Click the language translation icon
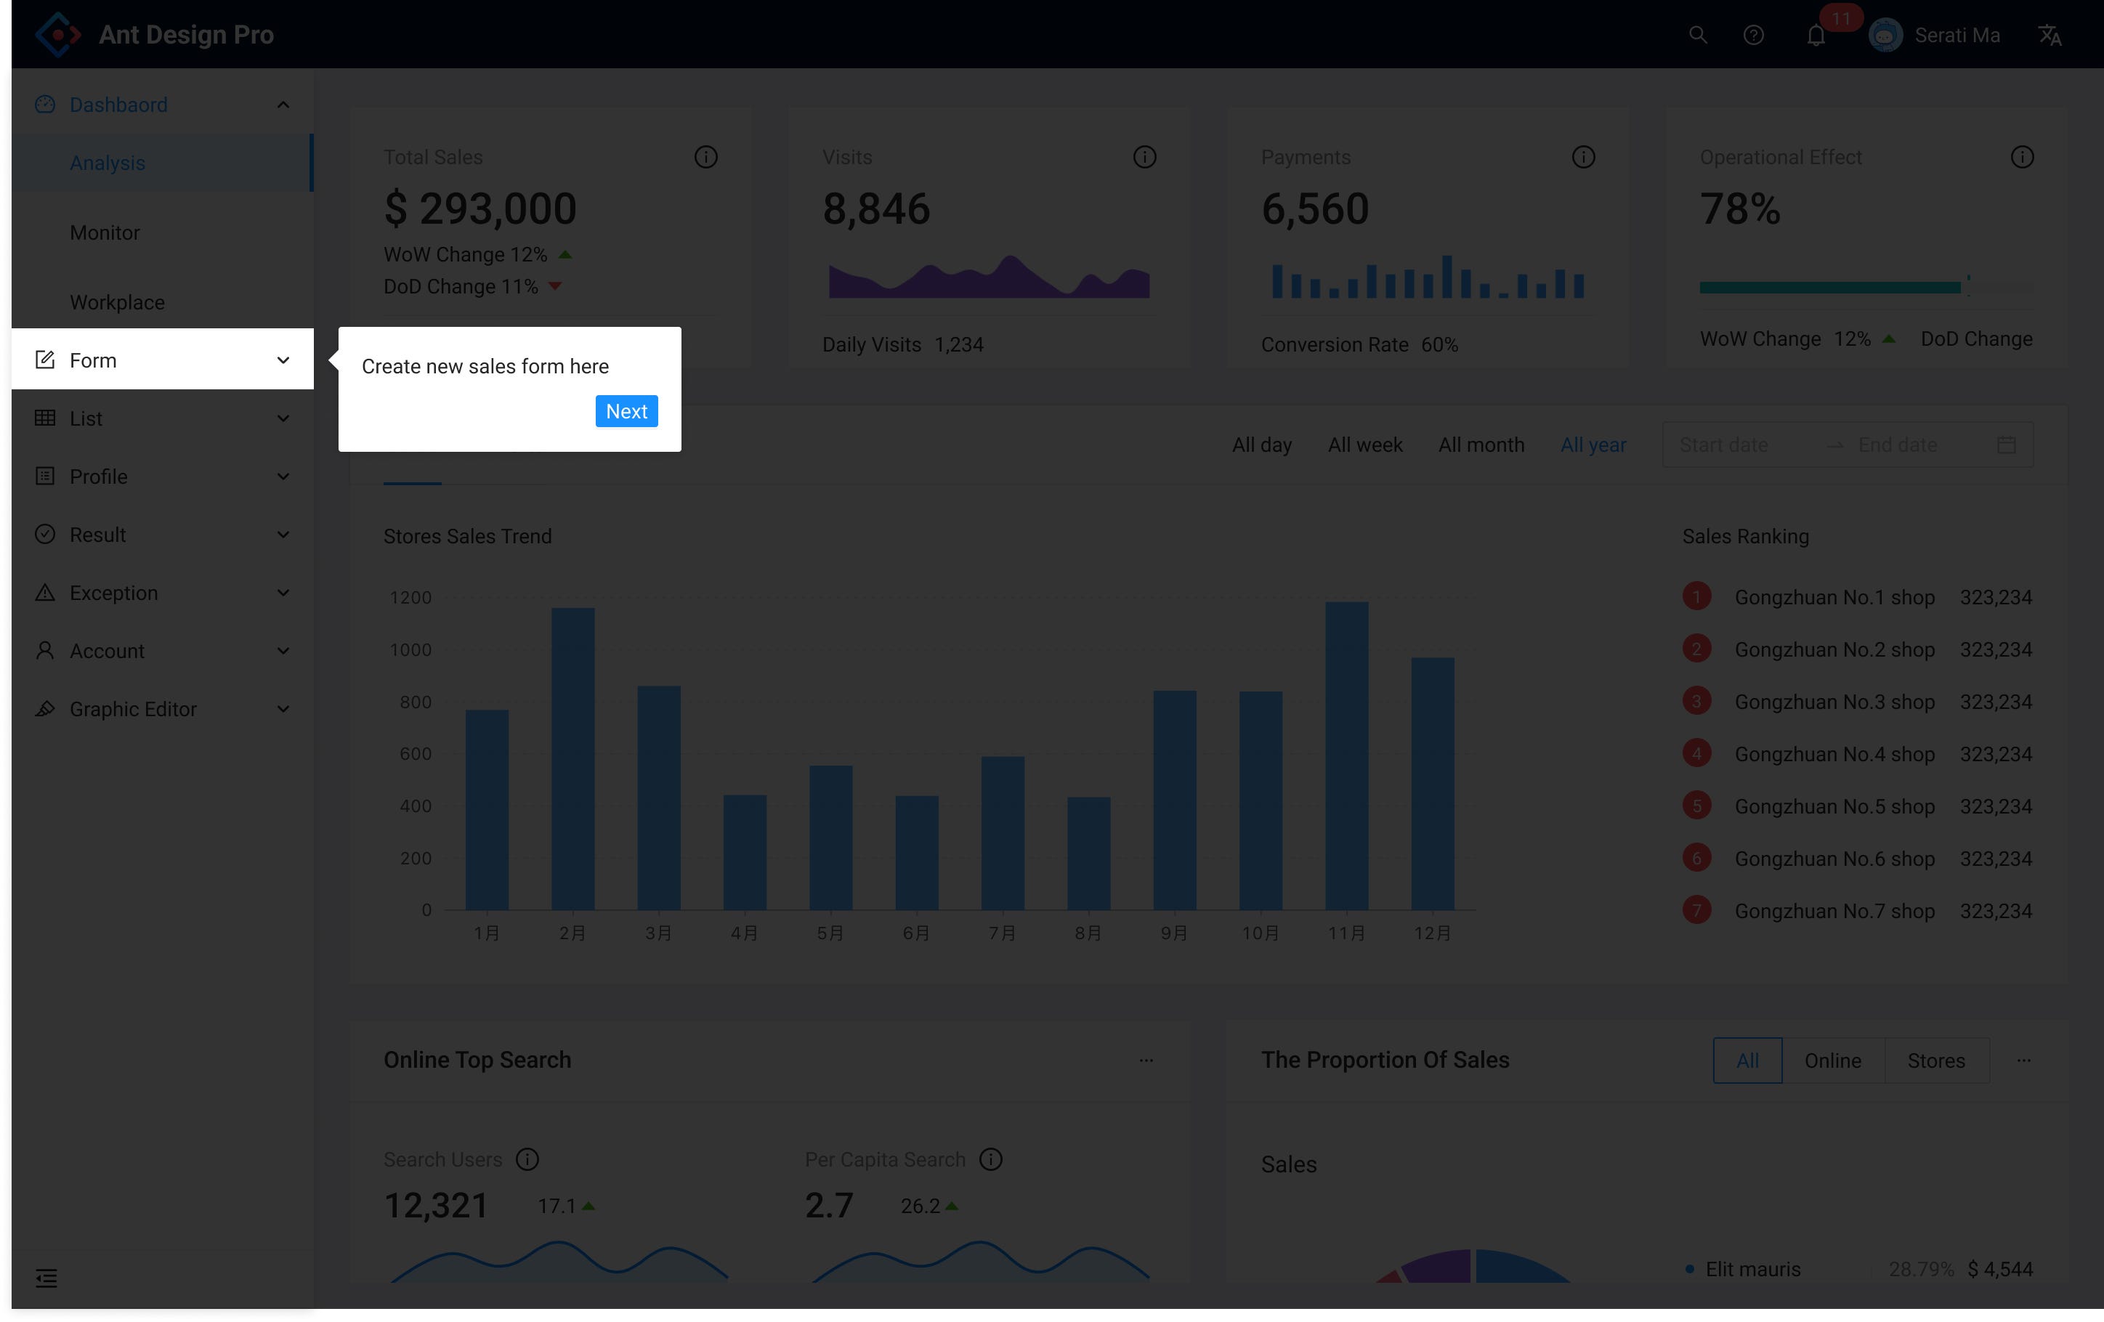This screenshot has height=1322, width=2104. click(x=2049, y=35)
